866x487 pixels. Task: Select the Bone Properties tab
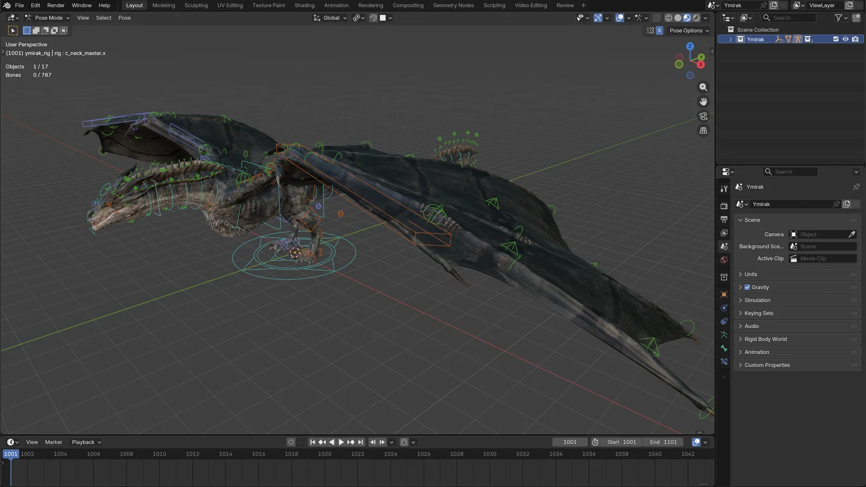724,349
